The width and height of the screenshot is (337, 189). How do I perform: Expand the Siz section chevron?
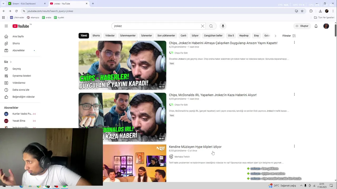[x=11, y=62]
